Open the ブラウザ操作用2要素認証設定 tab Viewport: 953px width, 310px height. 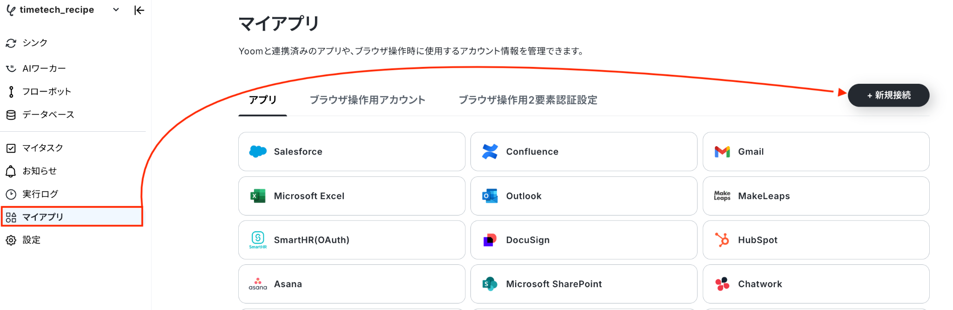pos(528,100)
